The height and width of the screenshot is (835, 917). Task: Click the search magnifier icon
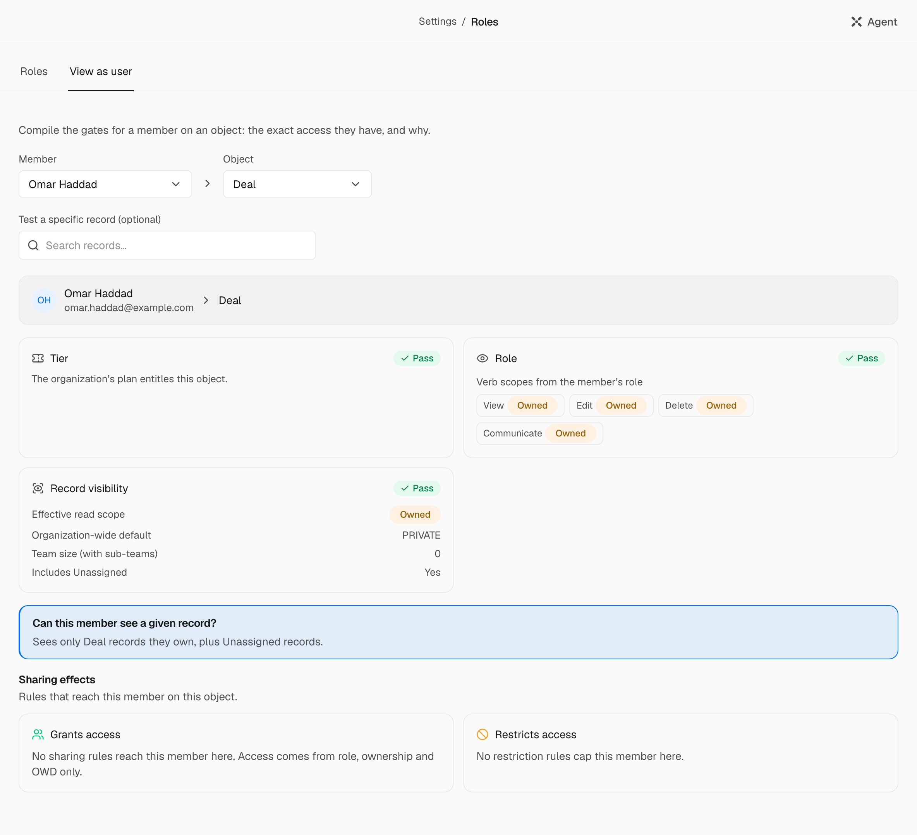(x=34, y=245)
